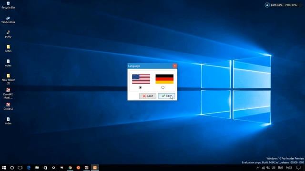Open Cortana search circle on taskbar
305x171 pixels.
[12, 168]
